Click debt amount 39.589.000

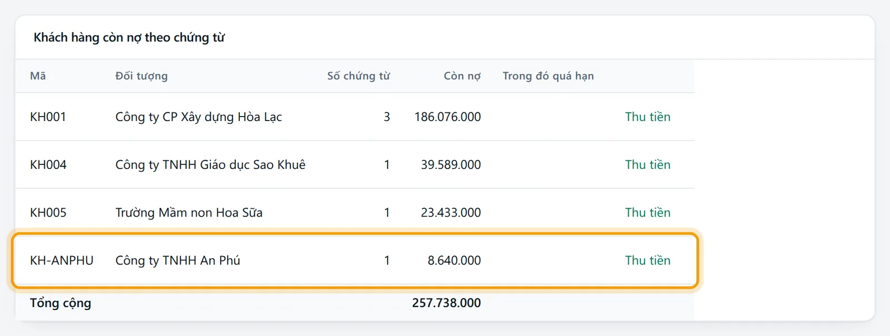point(451,164)
